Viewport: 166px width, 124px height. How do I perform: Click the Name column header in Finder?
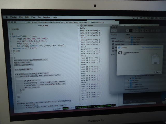pyautogui.click(x=128, y=34)
